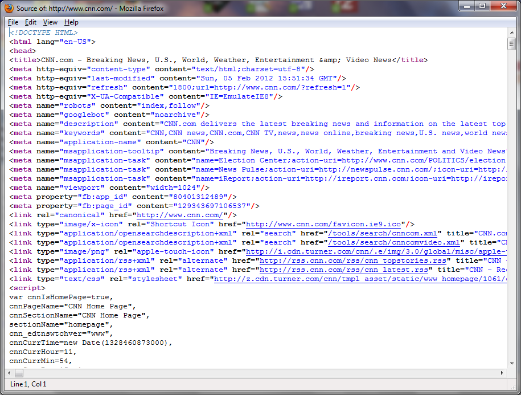521x395 pixels.
Task: Click the horizontal scrollbar right arrow
Action: pyautogui.click(x=502, y=373)
